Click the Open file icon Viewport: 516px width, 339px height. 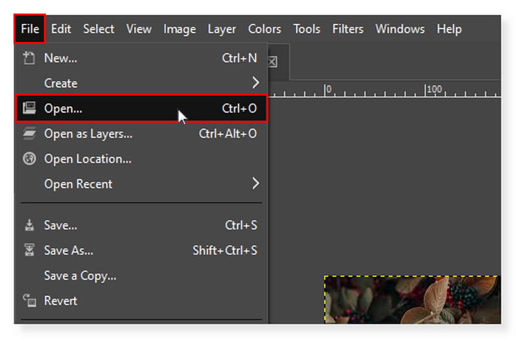click(29, 108)
